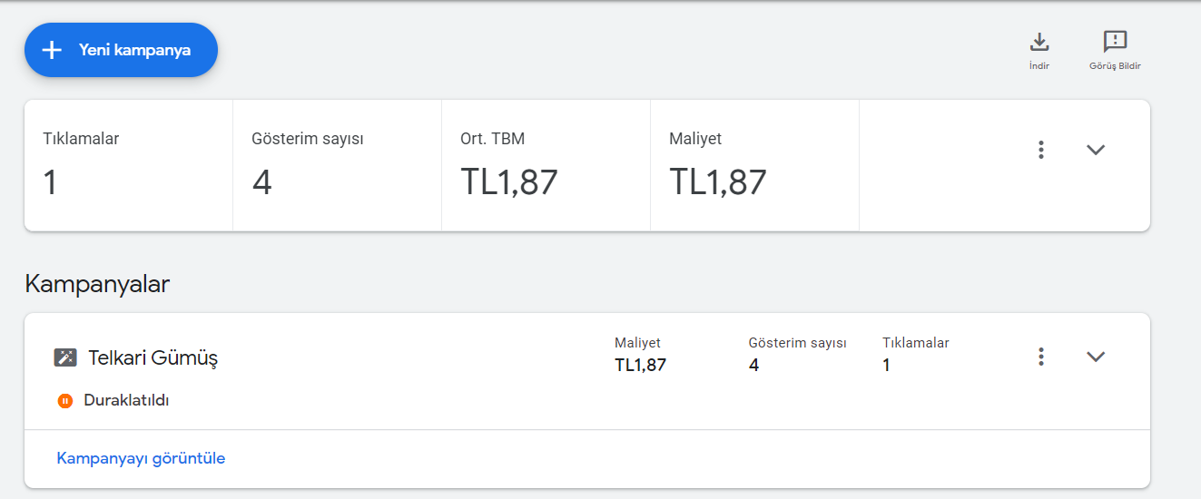Expand the Telkari Gümüş campaign chevron

[x=1096, y=357]
